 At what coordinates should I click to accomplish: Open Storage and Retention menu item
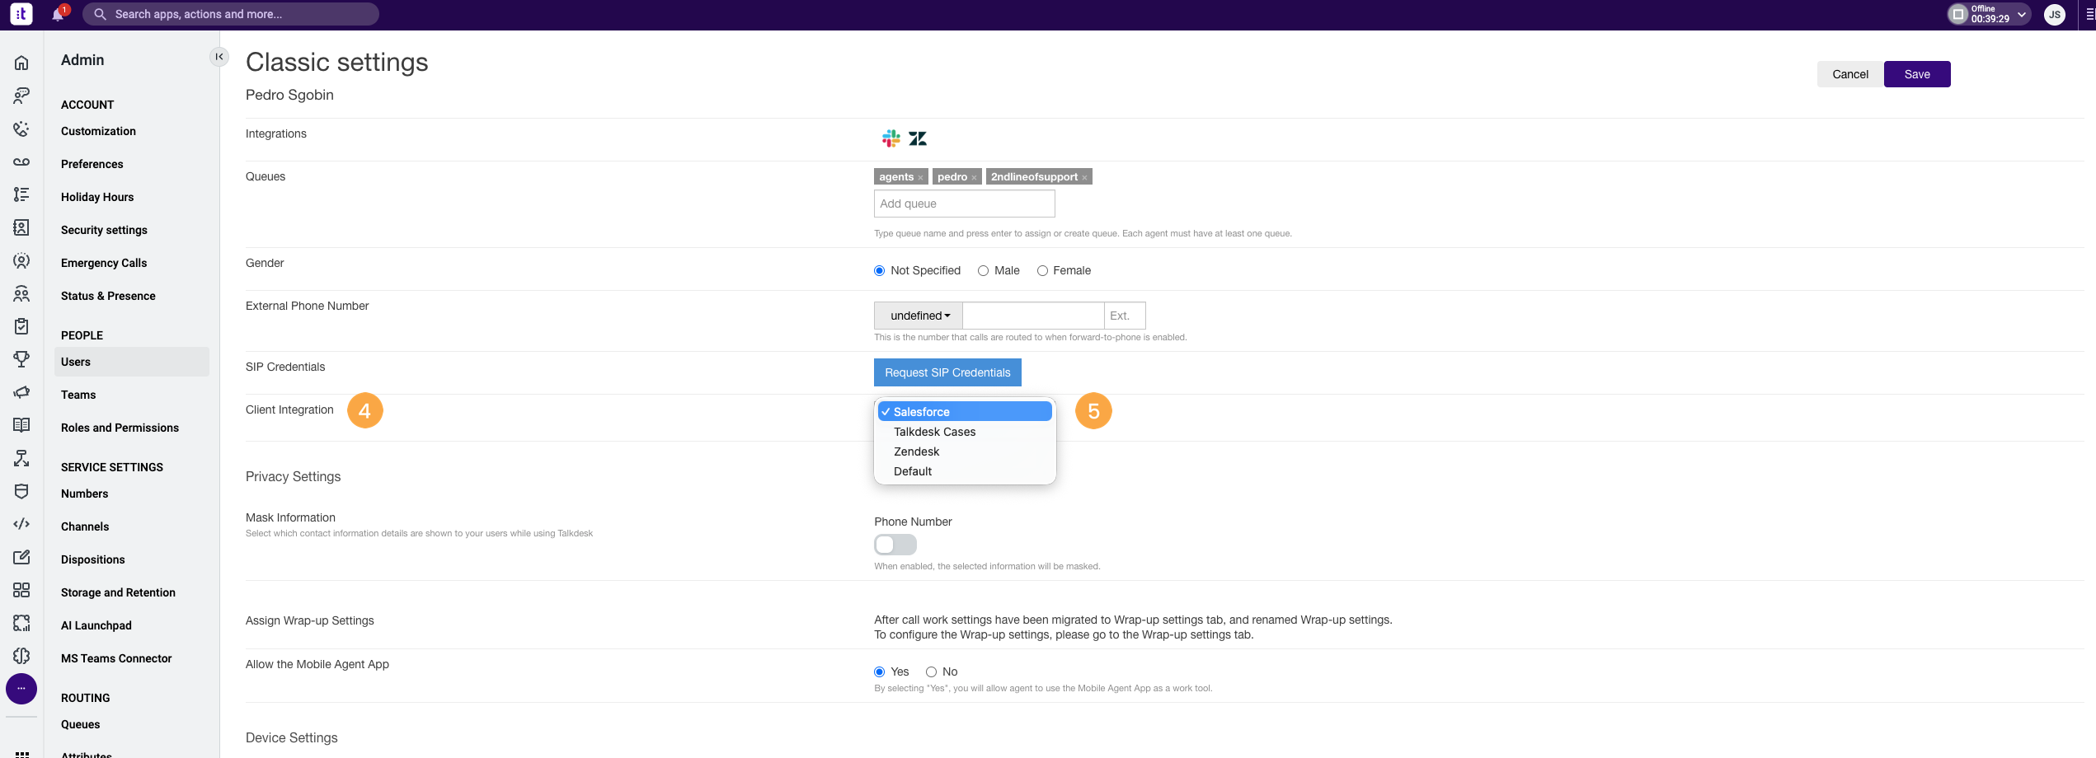coord(118,592)
